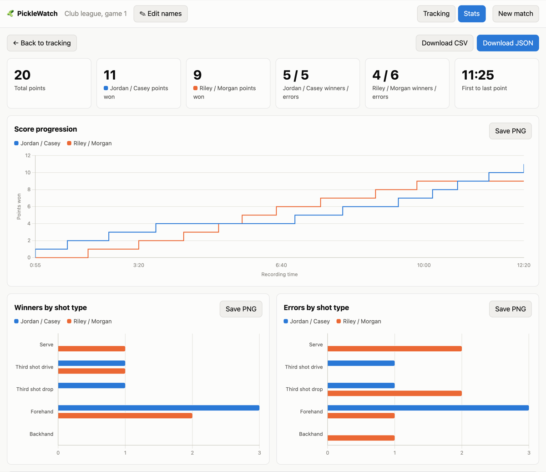Screen dimensions: 546x472
Task: Save Winners by shot type PNG
Action: 241,309
